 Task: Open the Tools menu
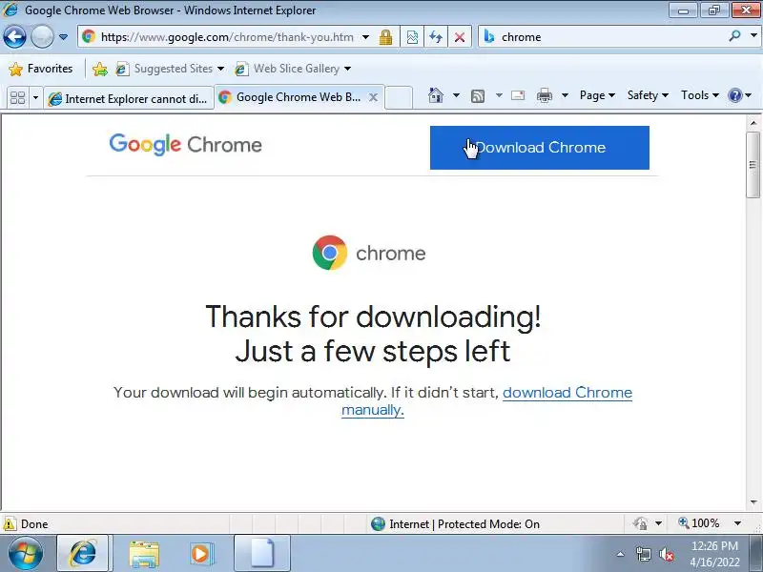pyautogui.click(x=699, y=95)
